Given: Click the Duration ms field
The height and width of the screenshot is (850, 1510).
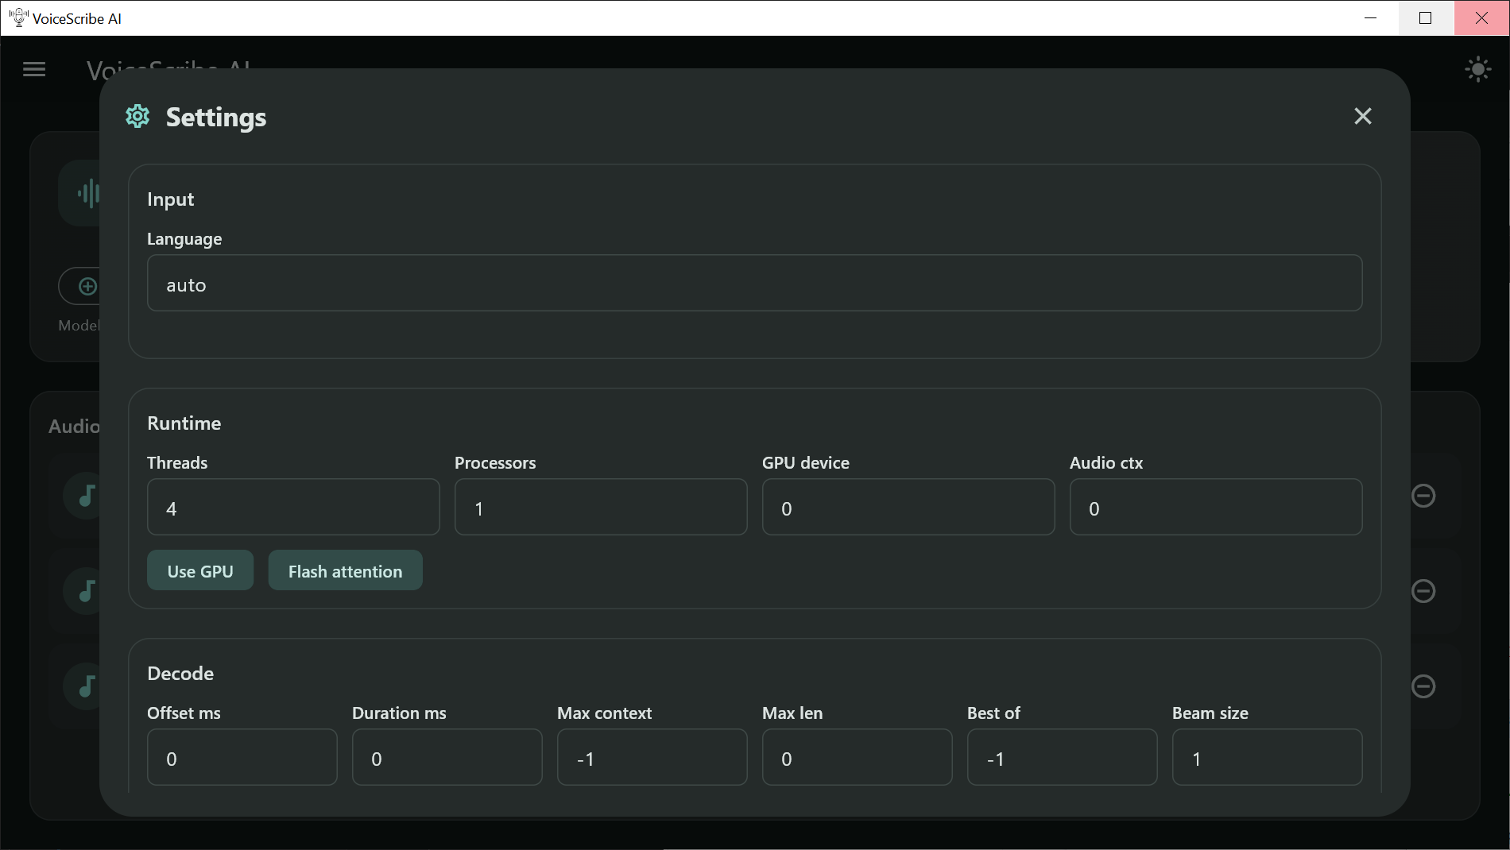Looking at the screenshot, I should [x=447, y=757].
